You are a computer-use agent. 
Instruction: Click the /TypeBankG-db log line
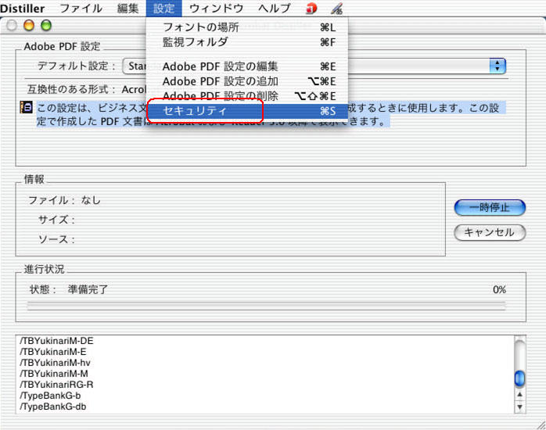pos(53,407)
